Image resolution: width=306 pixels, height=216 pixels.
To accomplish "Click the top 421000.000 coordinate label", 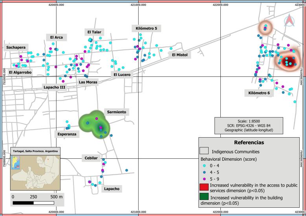I will 138,5.
